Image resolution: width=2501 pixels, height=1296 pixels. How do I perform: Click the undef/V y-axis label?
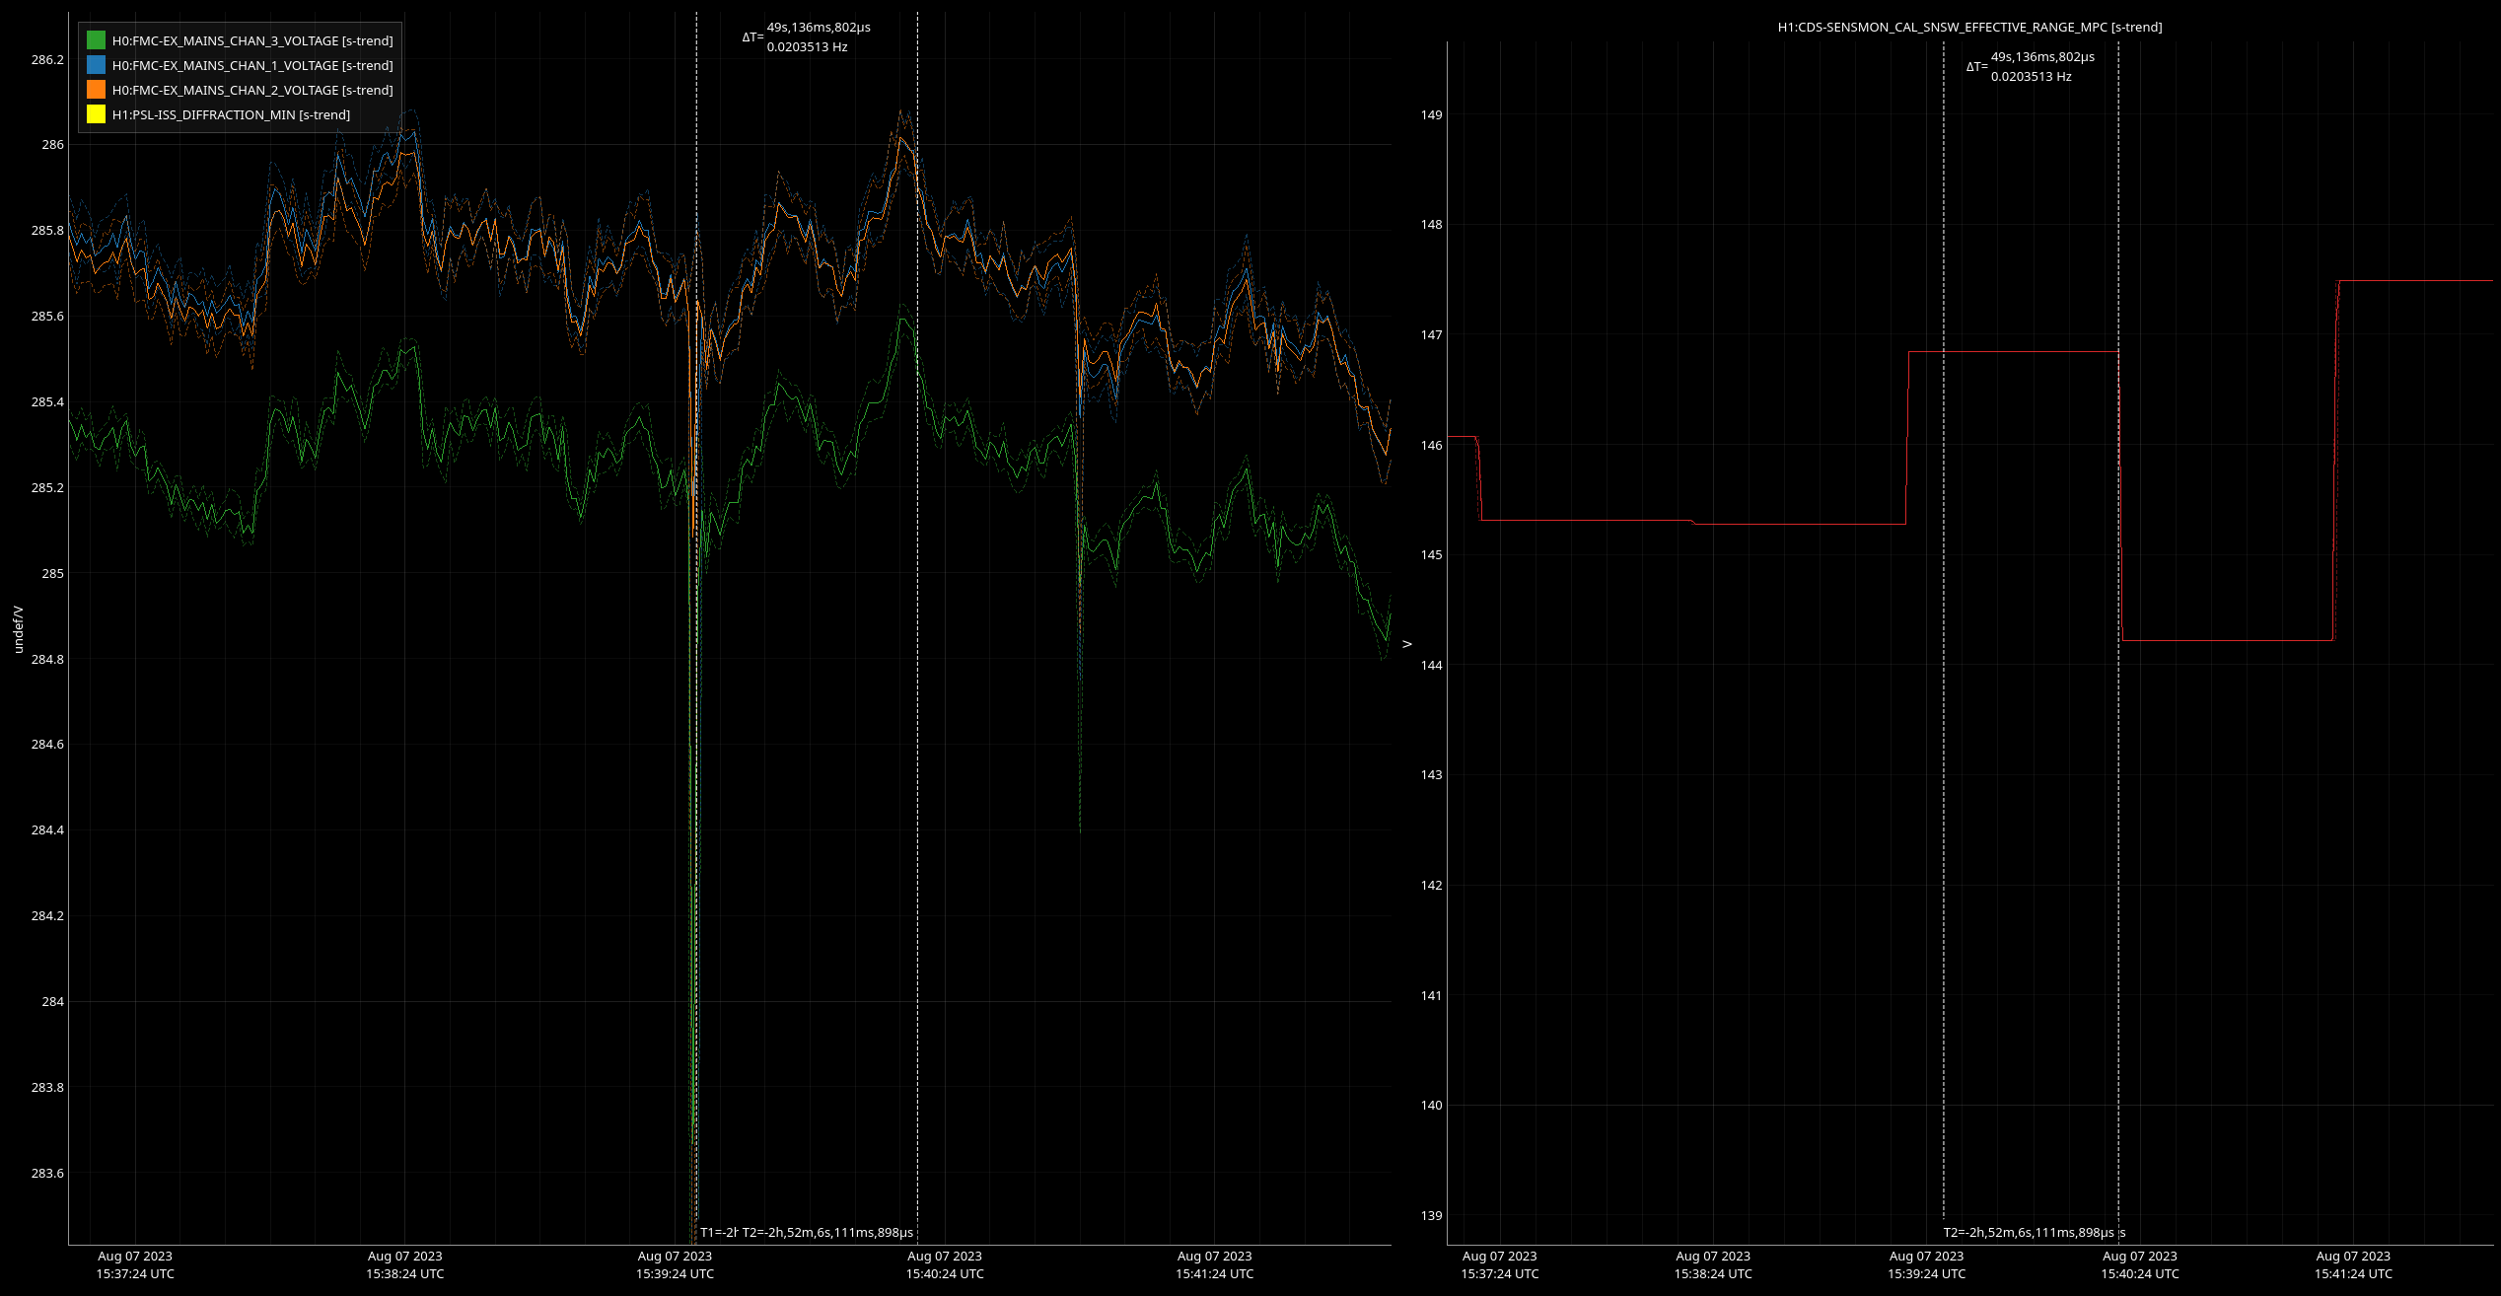pos(18,629)
